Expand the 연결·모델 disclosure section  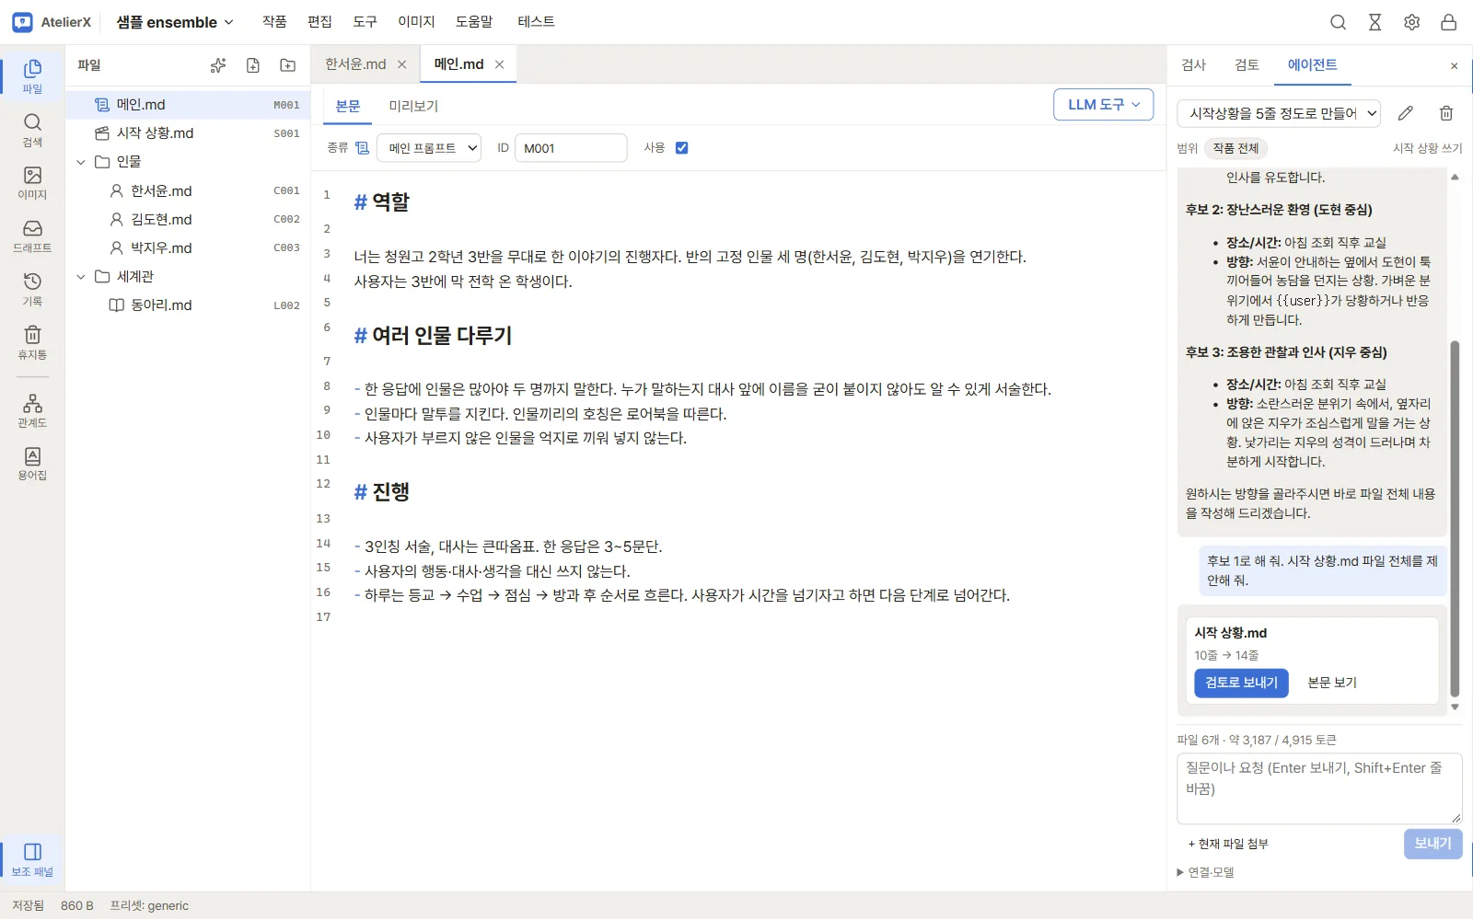[x=1206, y=872]
